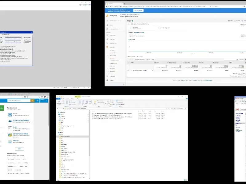Open the property selector dropdown in Analytics
This screenshot has height=184, width=246.
pos(129,16)
